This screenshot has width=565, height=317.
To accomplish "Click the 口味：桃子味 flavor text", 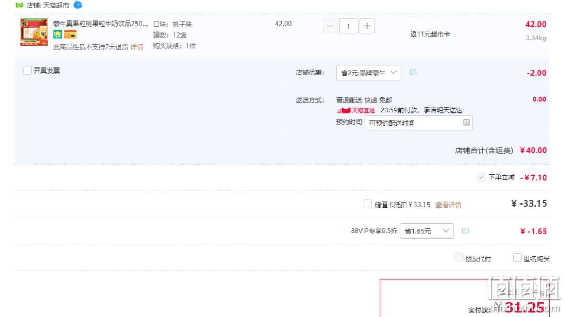I will pos(173,24).
